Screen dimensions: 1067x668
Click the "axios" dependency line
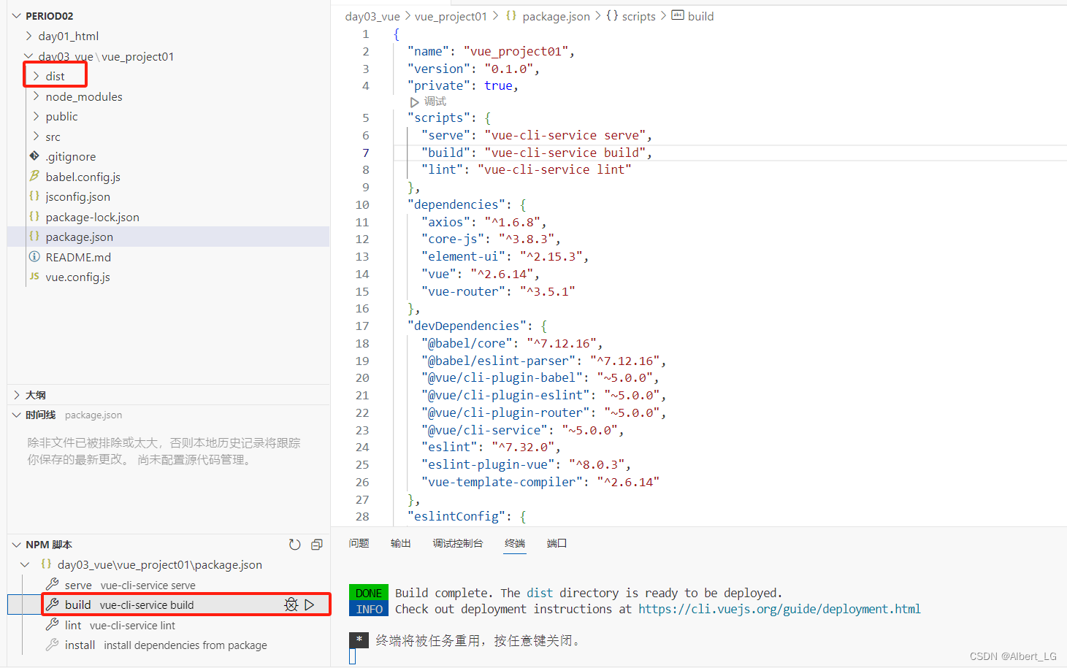point(484,222)
